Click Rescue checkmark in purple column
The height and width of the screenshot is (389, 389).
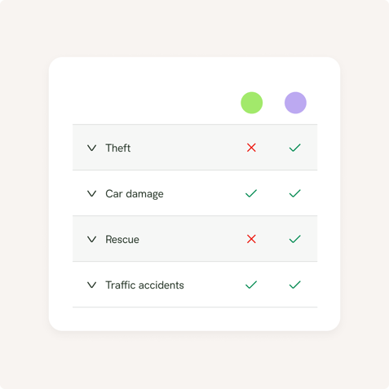pos(294,239)
